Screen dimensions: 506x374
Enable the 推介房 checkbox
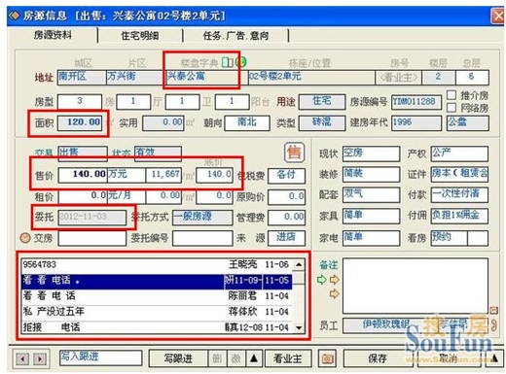pyautogui.click(x=452, y=95)
